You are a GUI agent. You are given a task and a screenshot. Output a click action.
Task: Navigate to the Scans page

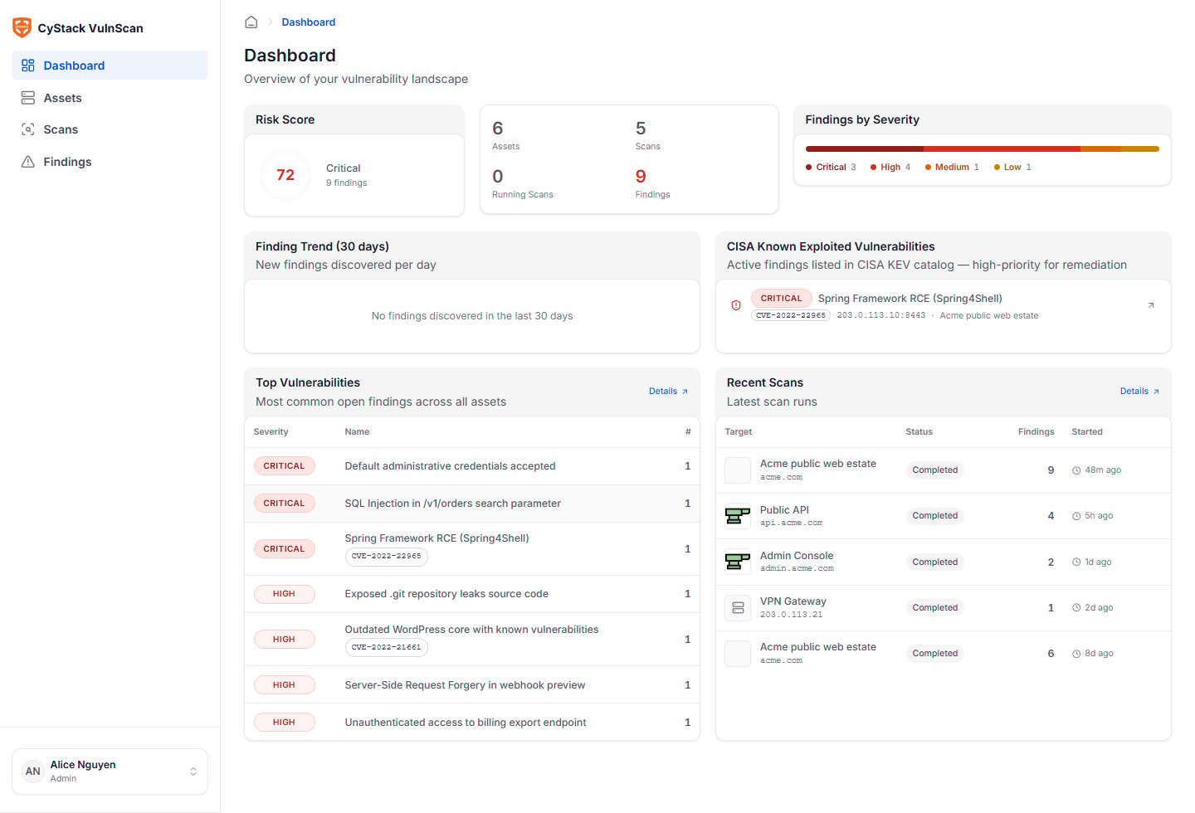click(x=110, y=129)
